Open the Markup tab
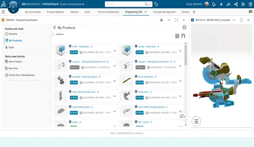Image resolution: width=254 pixels, height=147 pixels. coord(74,12)
